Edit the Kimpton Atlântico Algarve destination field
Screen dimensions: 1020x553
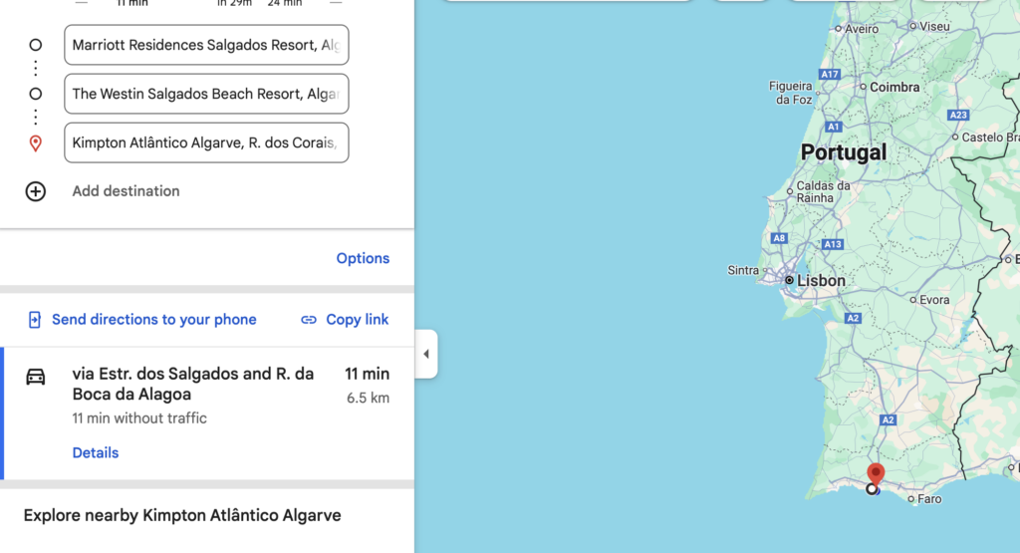(206, 142)
